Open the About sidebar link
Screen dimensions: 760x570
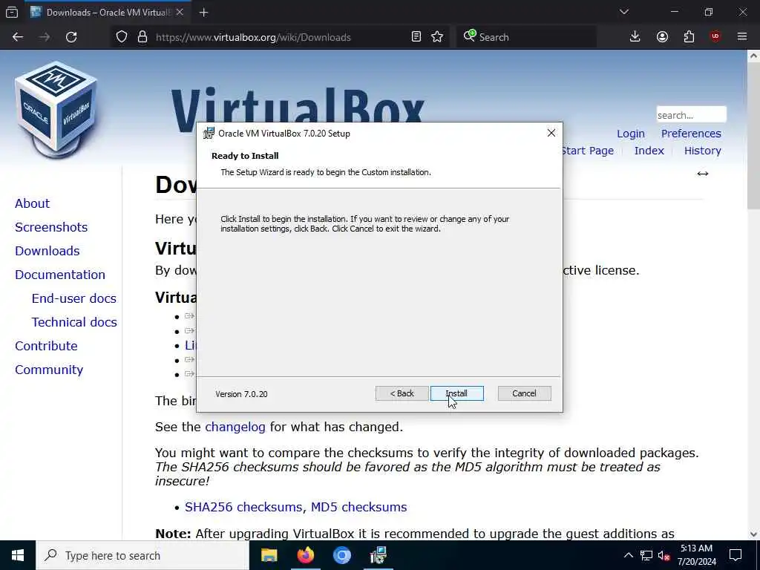click(x=32, y=203)
